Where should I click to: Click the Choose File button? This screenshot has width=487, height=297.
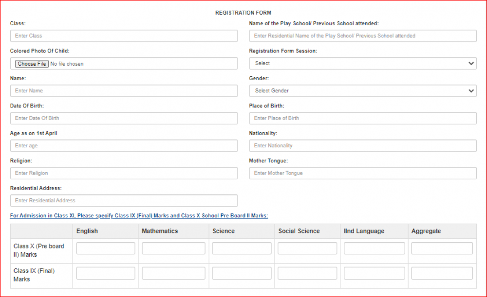click(32, 64)
